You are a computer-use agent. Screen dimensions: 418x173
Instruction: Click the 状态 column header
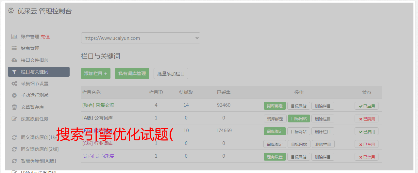tap(367, 92)
